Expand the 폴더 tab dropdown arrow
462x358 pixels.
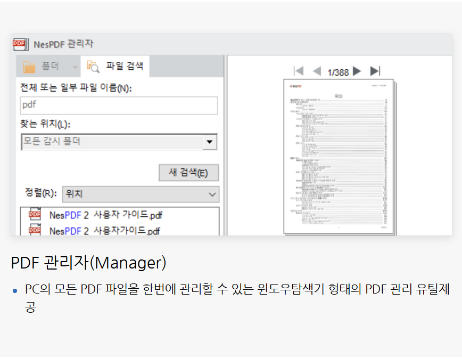click(75, 68)
